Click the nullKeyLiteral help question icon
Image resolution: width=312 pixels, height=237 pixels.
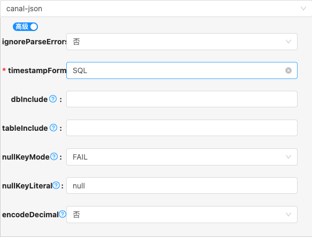(56, 185)
